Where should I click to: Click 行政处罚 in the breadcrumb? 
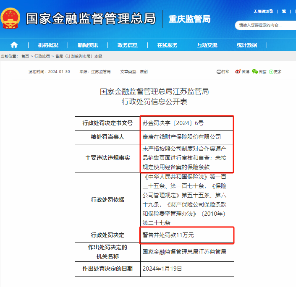pyautogui.click(x=42, y=56)
